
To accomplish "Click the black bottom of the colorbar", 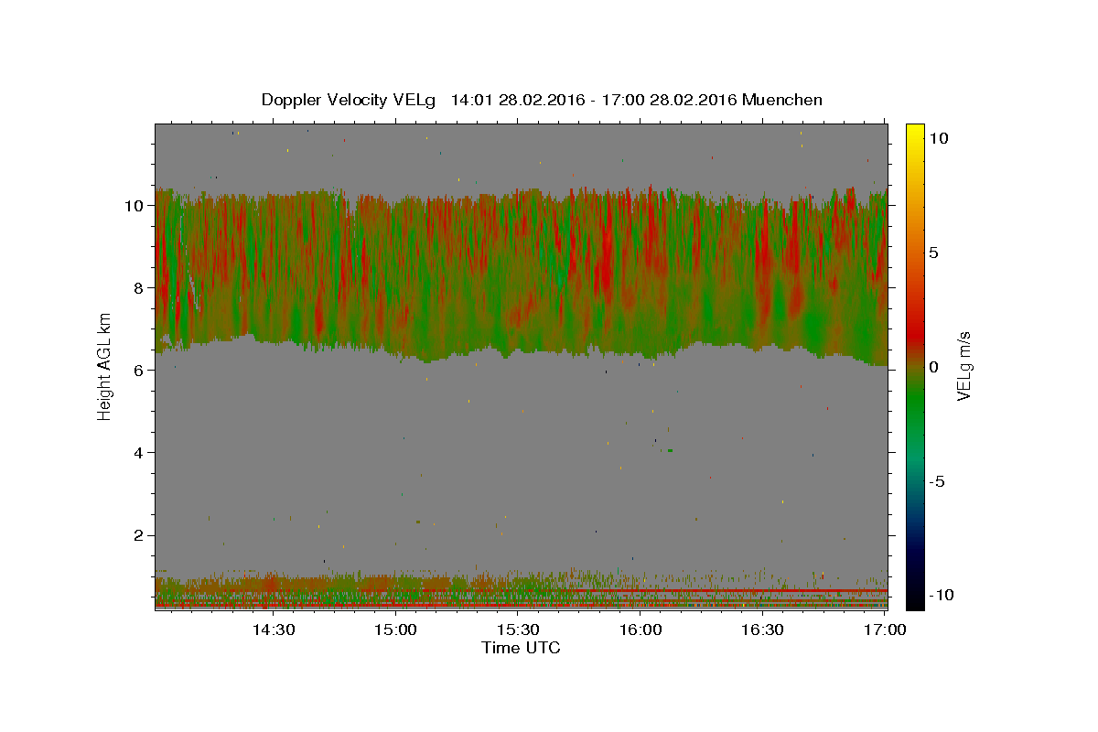I will click(914, 602).
